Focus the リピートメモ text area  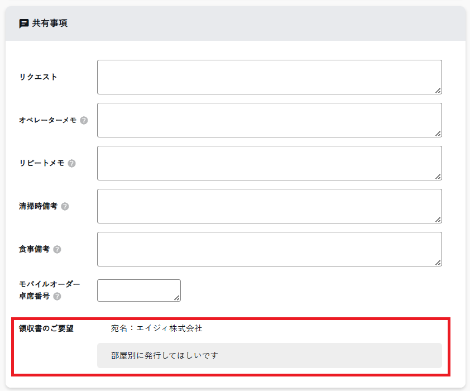(269, 163)
